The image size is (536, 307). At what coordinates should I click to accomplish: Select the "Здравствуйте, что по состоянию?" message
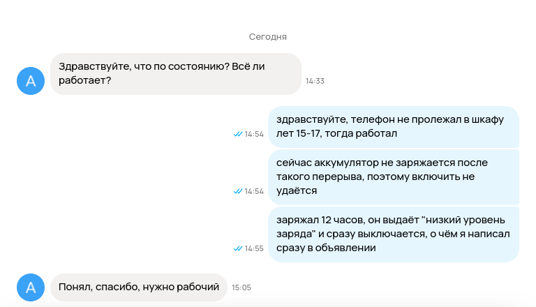click(176, 73)
